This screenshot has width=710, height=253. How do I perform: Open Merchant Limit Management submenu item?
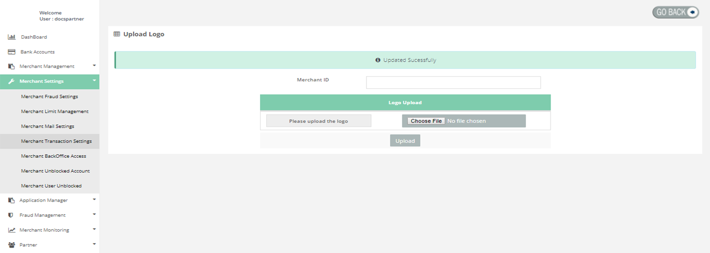(x=55, y=111)
